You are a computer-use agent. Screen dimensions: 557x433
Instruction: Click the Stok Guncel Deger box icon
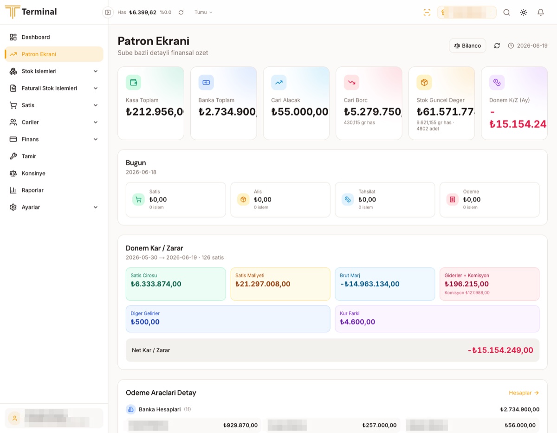(x=424, y=83)
